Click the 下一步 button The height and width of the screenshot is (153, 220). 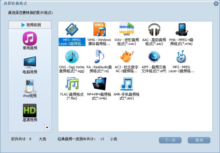tap(170, 140)
